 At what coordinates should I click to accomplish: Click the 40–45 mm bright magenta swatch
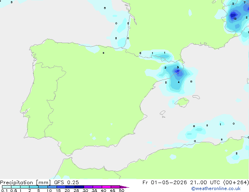(x=106, y=187)
